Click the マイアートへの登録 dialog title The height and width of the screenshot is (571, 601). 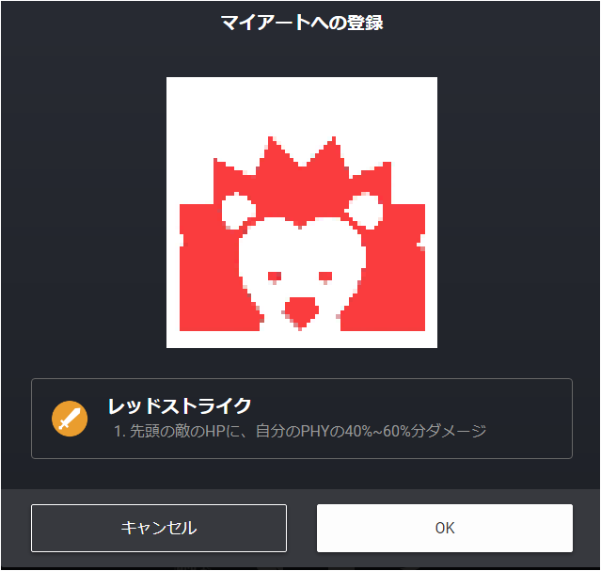click(x=302, y=23)
